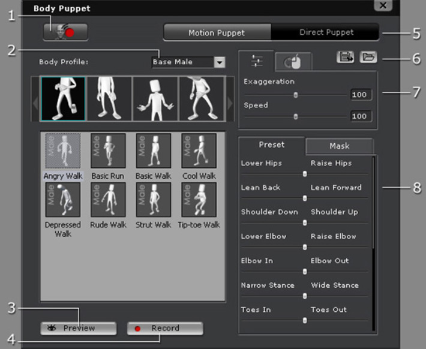426x349 pixels.
Task: Switch to Direct Puppet mode
Action: click(x=326, y=32)
